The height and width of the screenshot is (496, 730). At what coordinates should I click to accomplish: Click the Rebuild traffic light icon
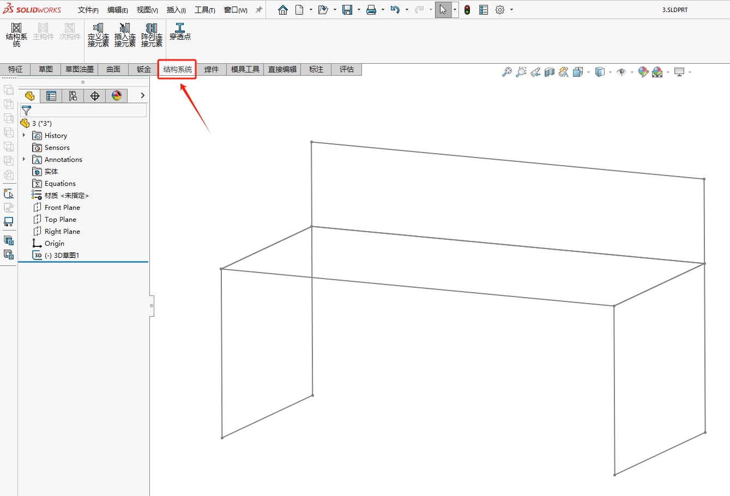coord(467,10)
